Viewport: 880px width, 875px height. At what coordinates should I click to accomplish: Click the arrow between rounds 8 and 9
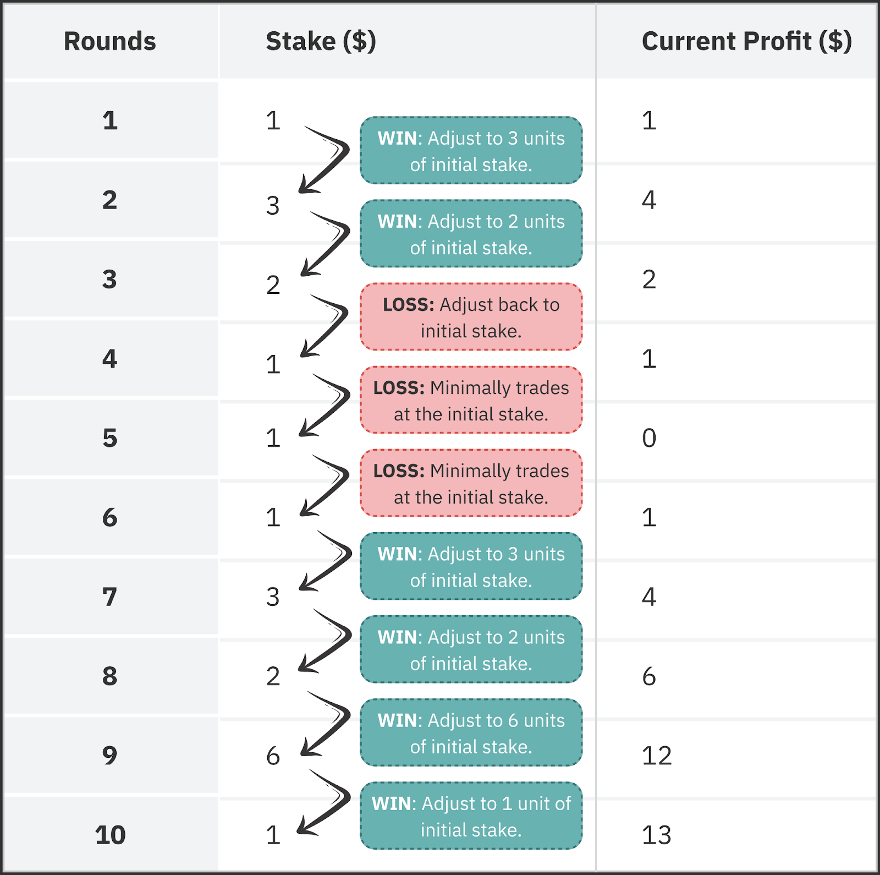pos(326,724)
